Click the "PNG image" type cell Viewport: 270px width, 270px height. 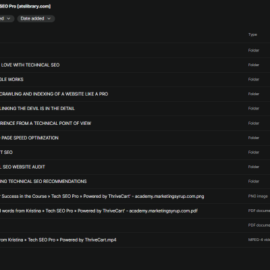point(258,196)
